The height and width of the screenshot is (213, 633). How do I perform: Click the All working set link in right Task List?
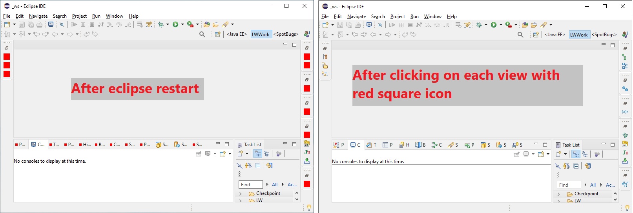click(593, 185)
